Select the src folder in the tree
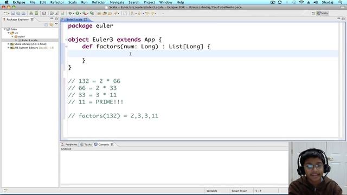 (16, 32)
